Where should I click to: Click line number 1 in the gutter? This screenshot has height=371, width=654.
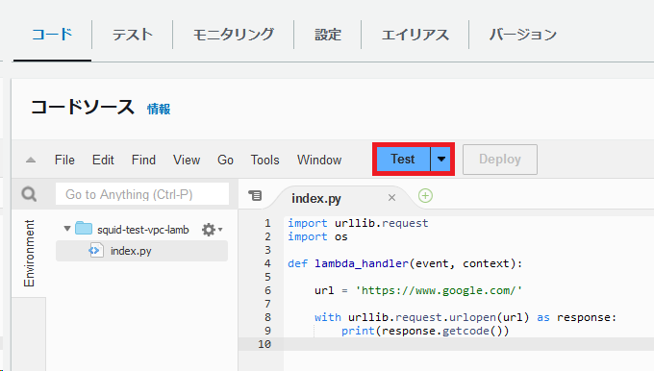(x=267, y=223)
